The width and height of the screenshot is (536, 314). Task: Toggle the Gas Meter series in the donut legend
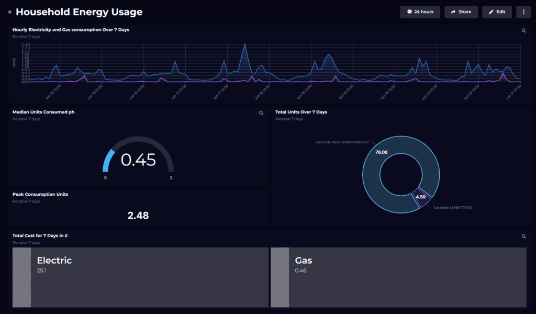(451, 207)
